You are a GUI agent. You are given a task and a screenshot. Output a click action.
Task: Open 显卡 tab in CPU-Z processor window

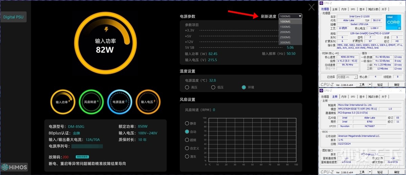(362, 9)
